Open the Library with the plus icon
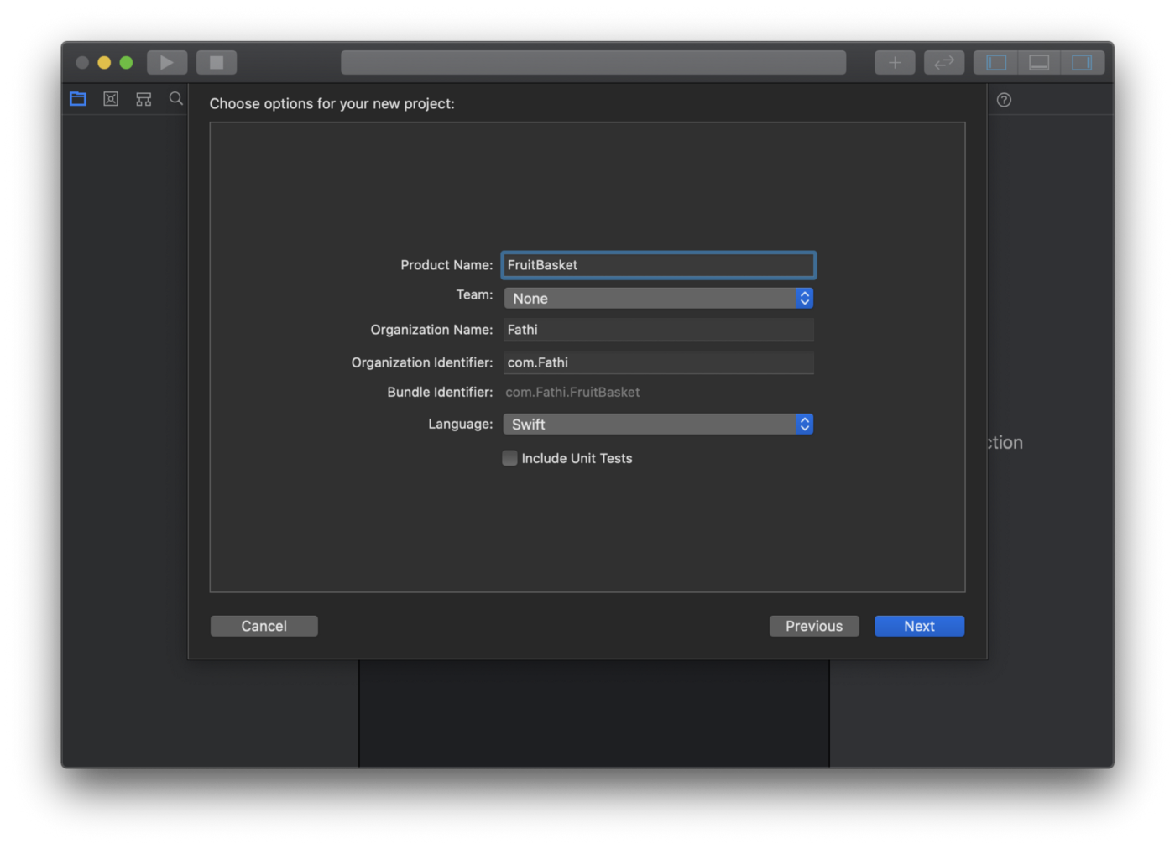 894,62
